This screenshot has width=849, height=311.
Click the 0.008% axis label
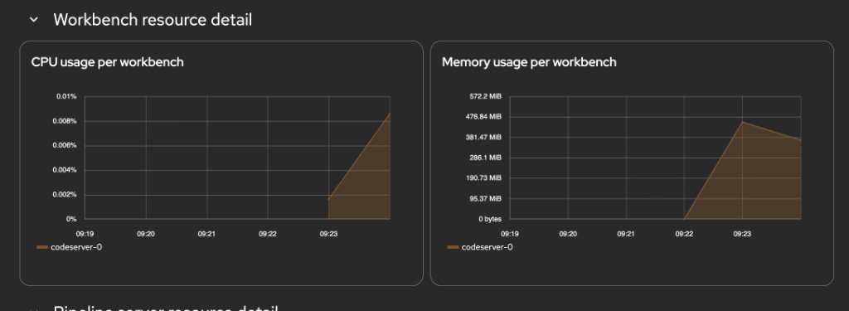click(x=65, y=121)
